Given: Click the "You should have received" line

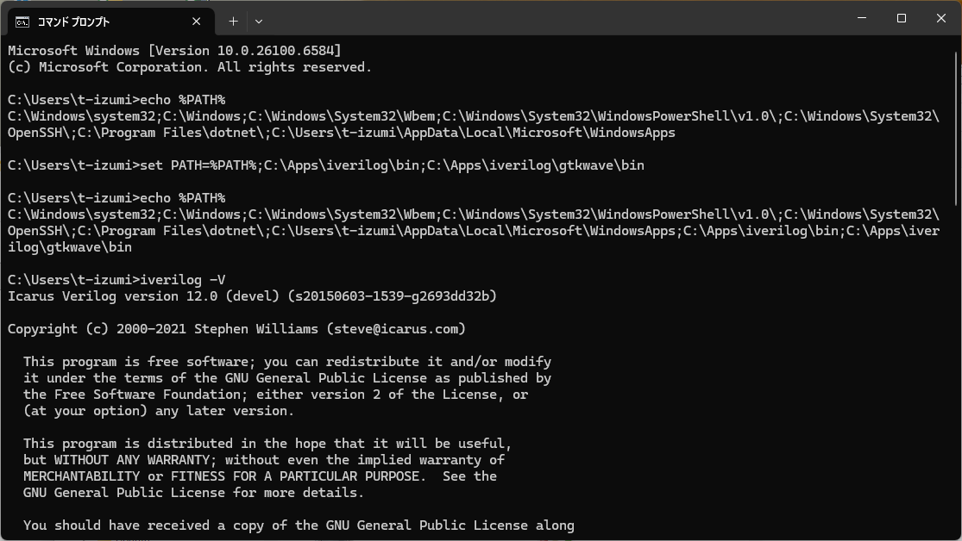Looking at the screenshot, I should click(x=299, y=525).
